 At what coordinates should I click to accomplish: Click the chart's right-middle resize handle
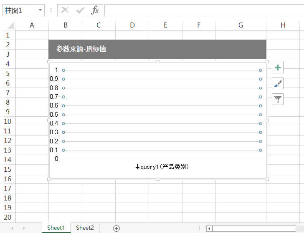coord(267,120)
